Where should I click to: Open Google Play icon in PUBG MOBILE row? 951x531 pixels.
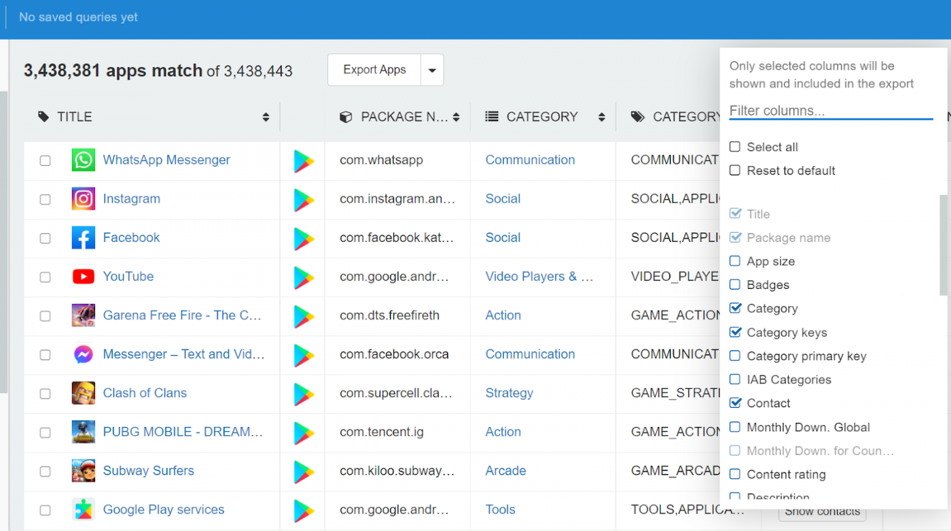[x=304, y=432]
